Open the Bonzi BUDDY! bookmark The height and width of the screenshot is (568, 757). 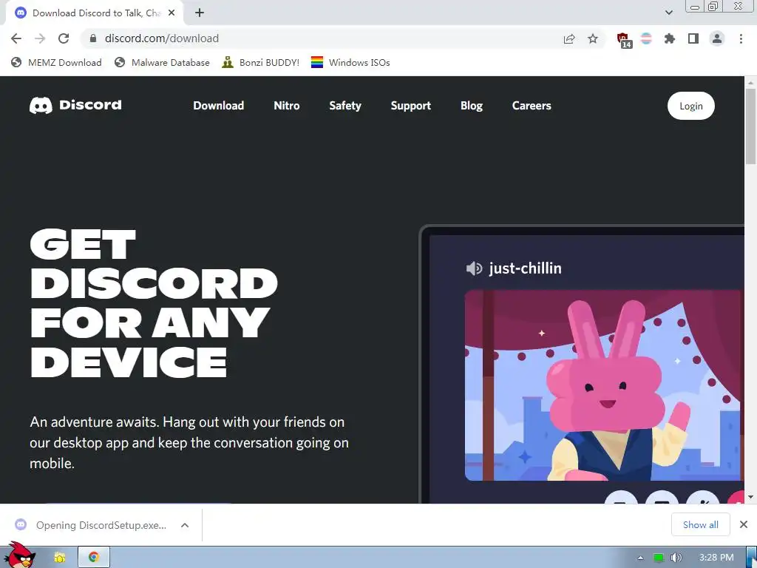coord(261,62)
